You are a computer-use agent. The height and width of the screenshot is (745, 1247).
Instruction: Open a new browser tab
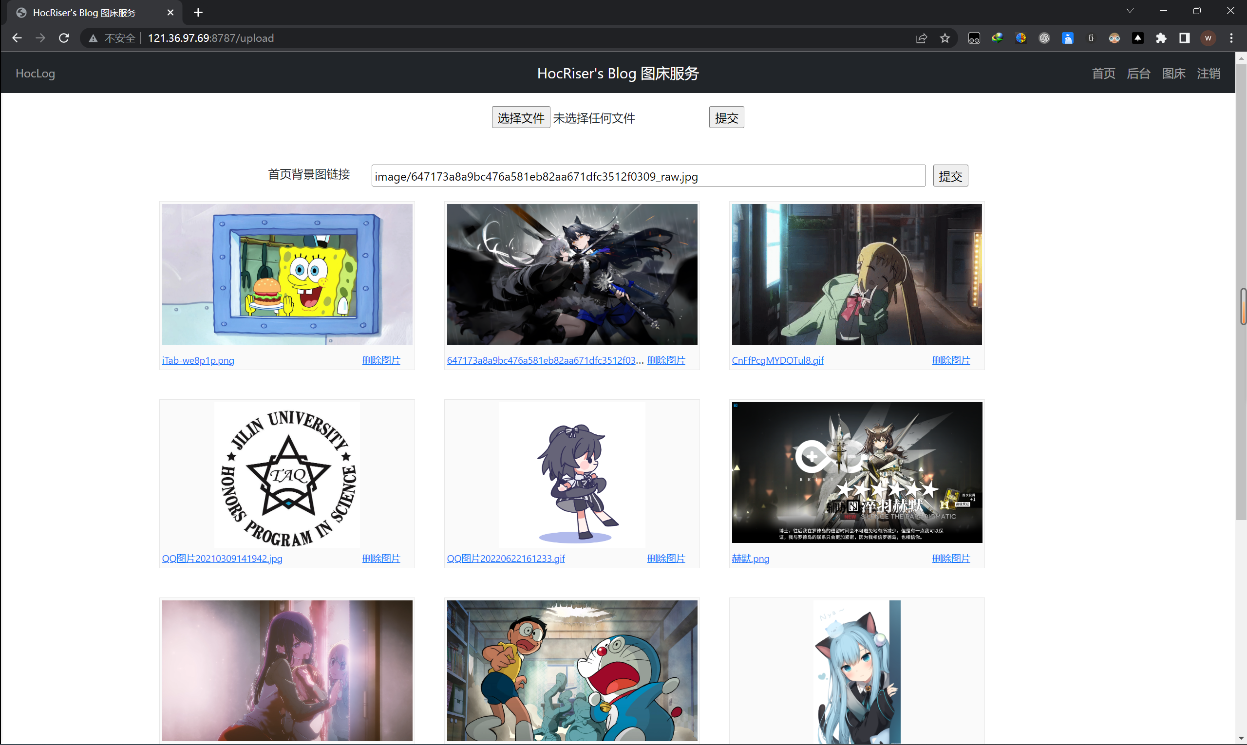click(x=198, y=13)
